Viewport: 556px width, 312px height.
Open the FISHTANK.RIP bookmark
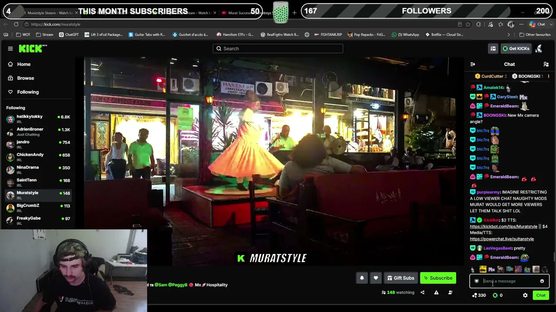point(328,35)
